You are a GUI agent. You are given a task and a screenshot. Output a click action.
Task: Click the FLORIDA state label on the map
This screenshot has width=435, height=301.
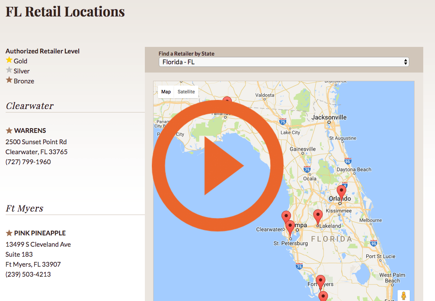tap(331, 239)
